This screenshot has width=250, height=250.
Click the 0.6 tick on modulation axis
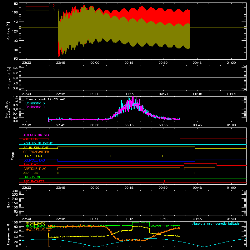[x=15, y=109]
